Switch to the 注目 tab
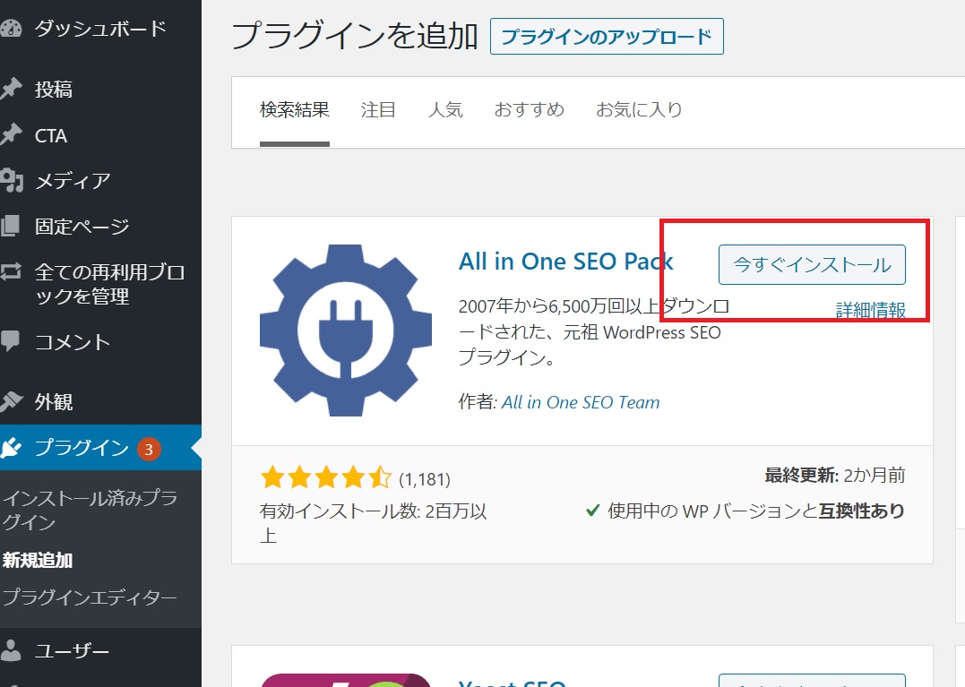The height and width of the screenshot is (687, 965). point(378,110)
